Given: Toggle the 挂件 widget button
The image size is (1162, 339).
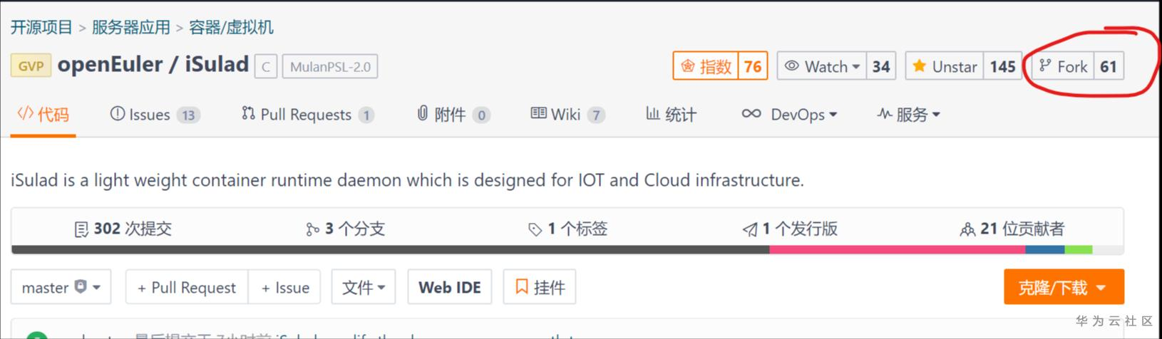Looking at the screenshot, I should tap(540, 287).
